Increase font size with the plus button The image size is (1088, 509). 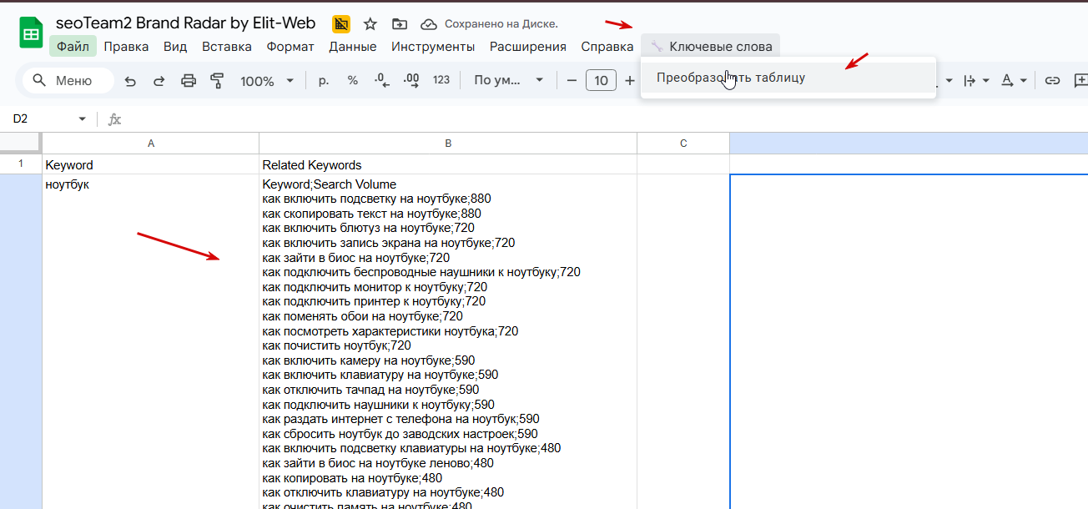(x=629, y=81)
